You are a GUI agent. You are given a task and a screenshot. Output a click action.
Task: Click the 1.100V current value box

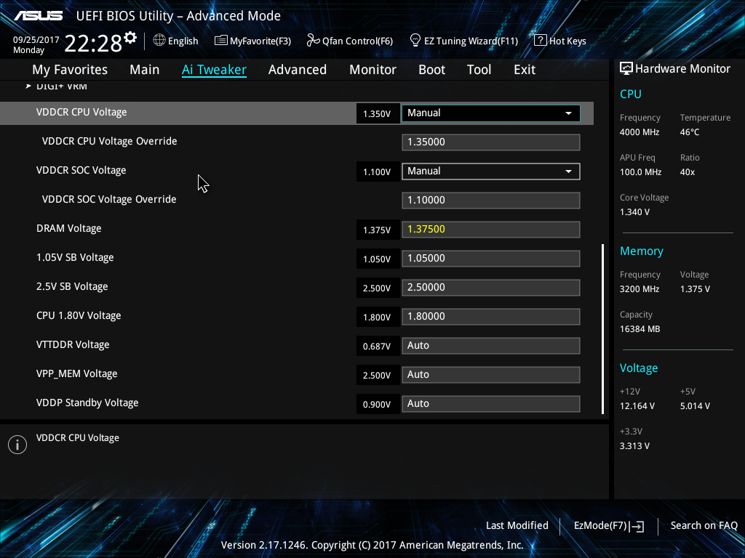tap(378, 171)
